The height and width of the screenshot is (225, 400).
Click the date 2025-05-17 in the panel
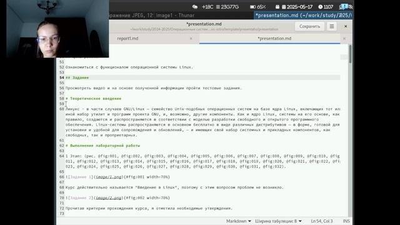coord(297,7)
